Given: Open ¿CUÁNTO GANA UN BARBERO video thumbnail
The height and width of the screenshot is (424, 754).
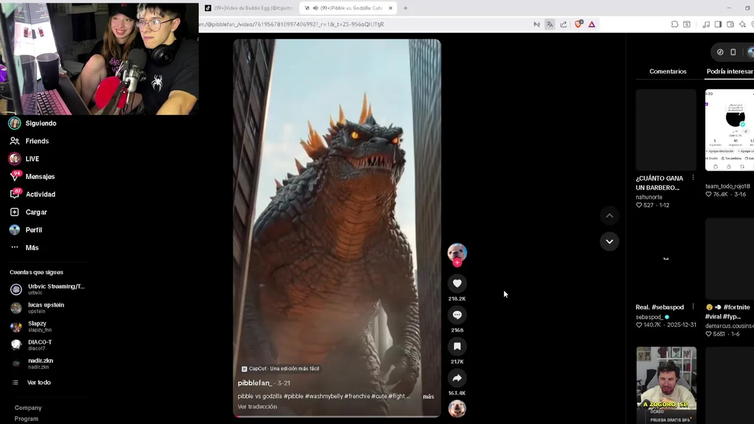Looking at the screenshot, I should [666, 130].
